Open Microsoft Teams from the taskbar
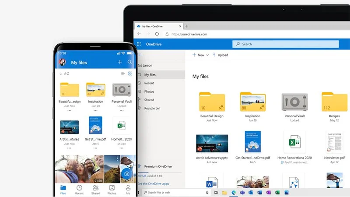 242,192
